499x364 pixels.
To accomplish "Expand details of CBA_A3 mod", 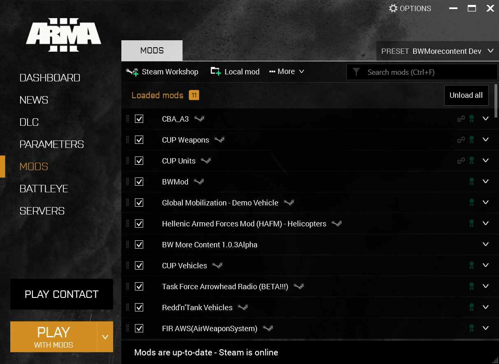I will 485,118.
